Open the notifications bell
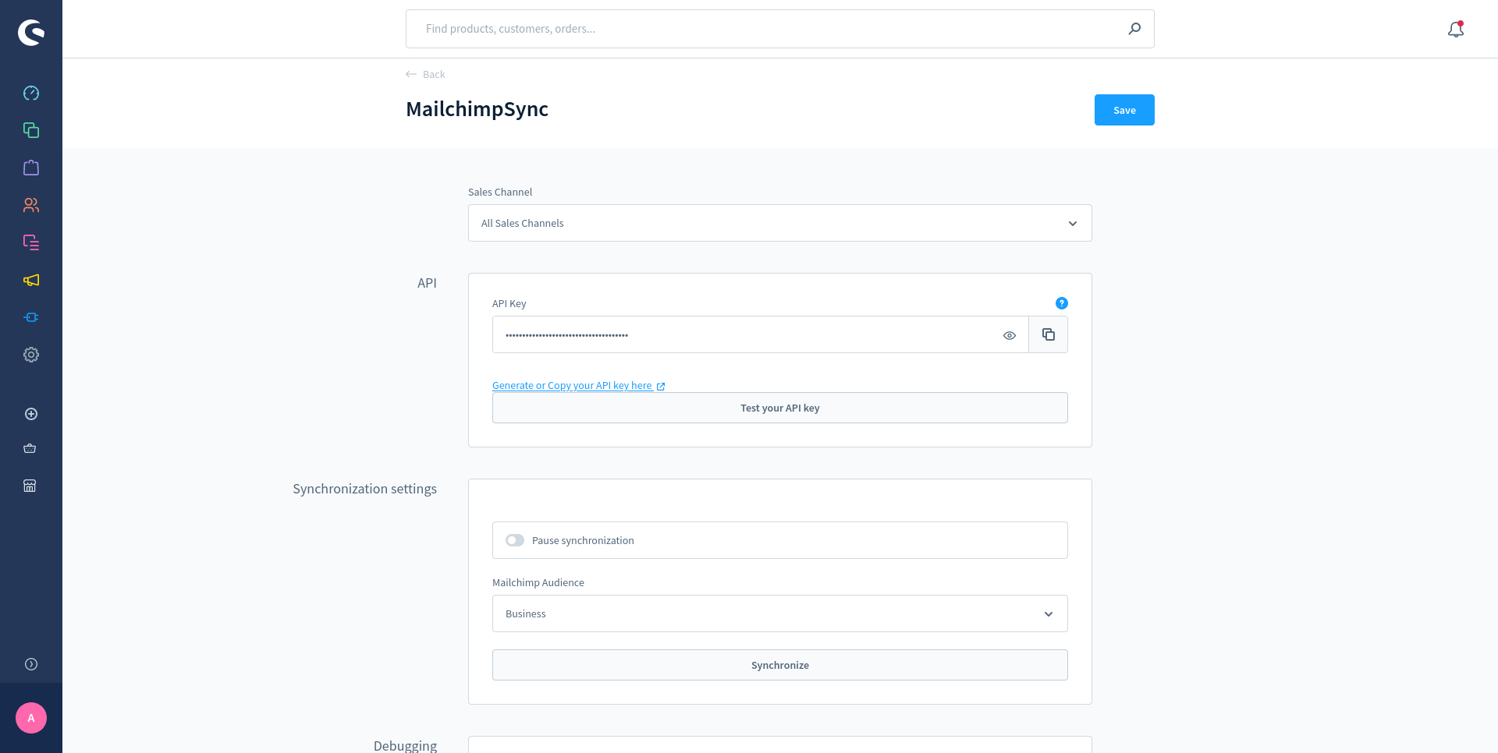 tap(1456, 29)
